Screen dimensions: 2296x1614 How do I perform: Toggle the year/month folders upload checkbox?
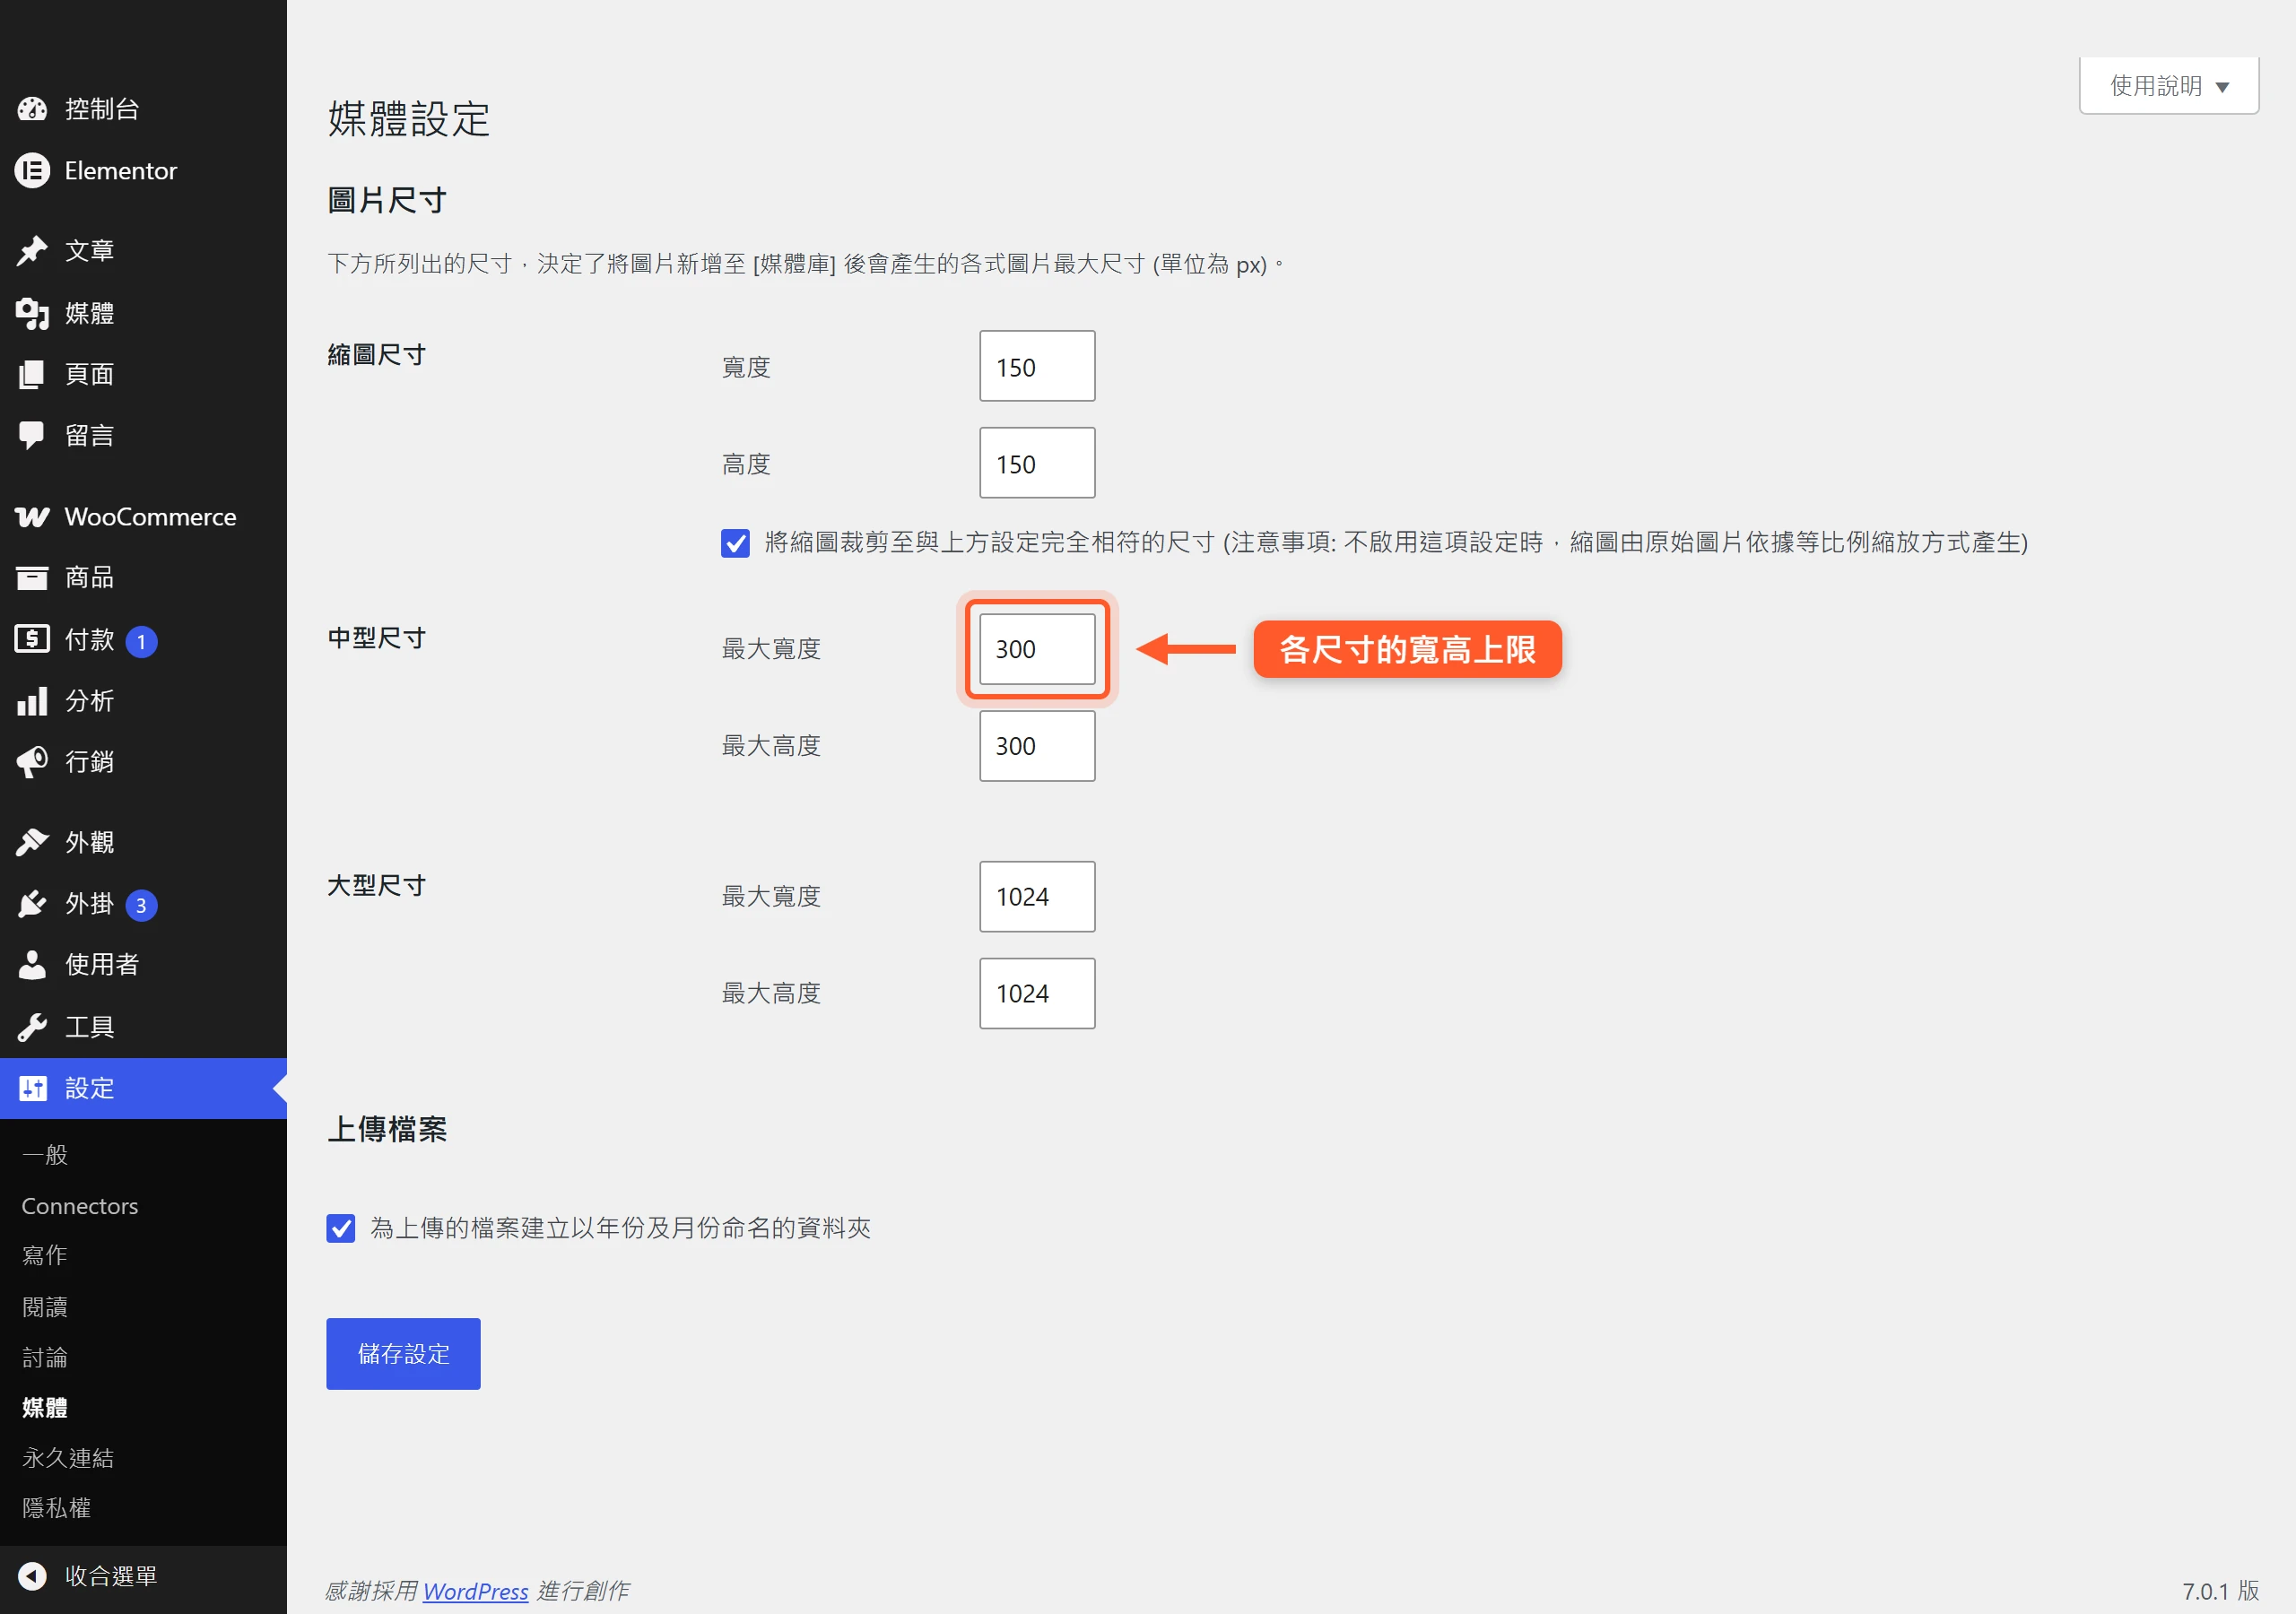[x=341, y=1228]
